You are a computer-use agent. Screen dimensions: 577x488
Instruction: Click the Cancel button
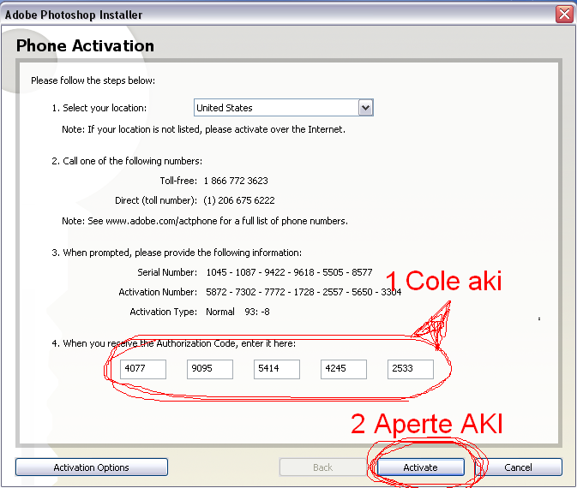[519, 467]
